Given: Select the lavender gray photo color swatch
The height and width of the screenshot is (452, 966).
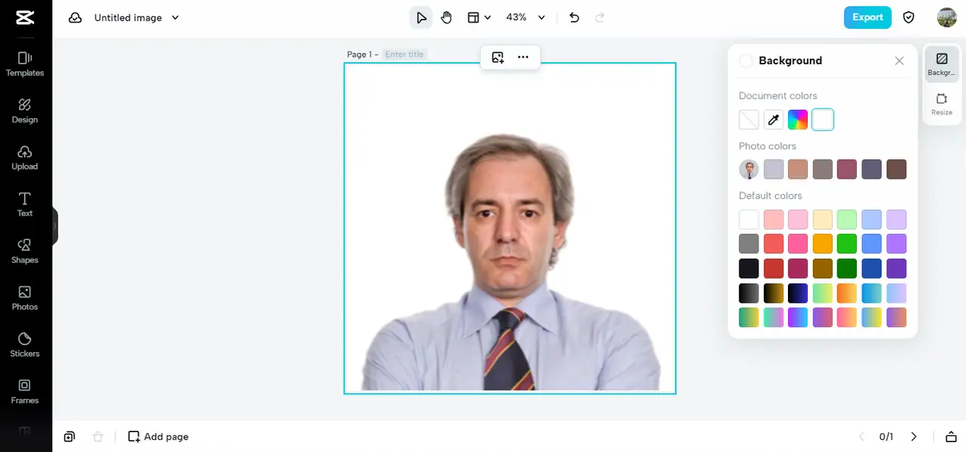Looking at the screenshot, I should click(x=774, y=170).
